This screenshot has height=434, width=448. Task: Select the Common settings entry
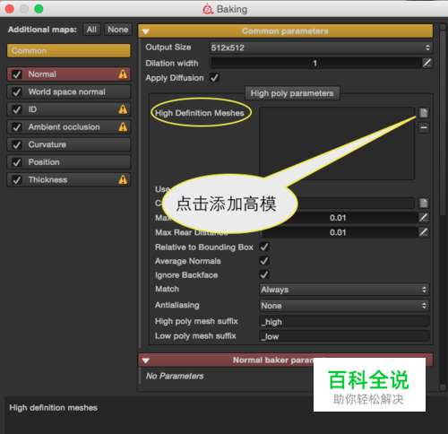(x=69, y=51)
